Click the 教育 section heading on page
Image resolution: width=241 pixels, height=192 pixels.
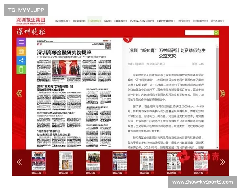(x=39, y=44)
